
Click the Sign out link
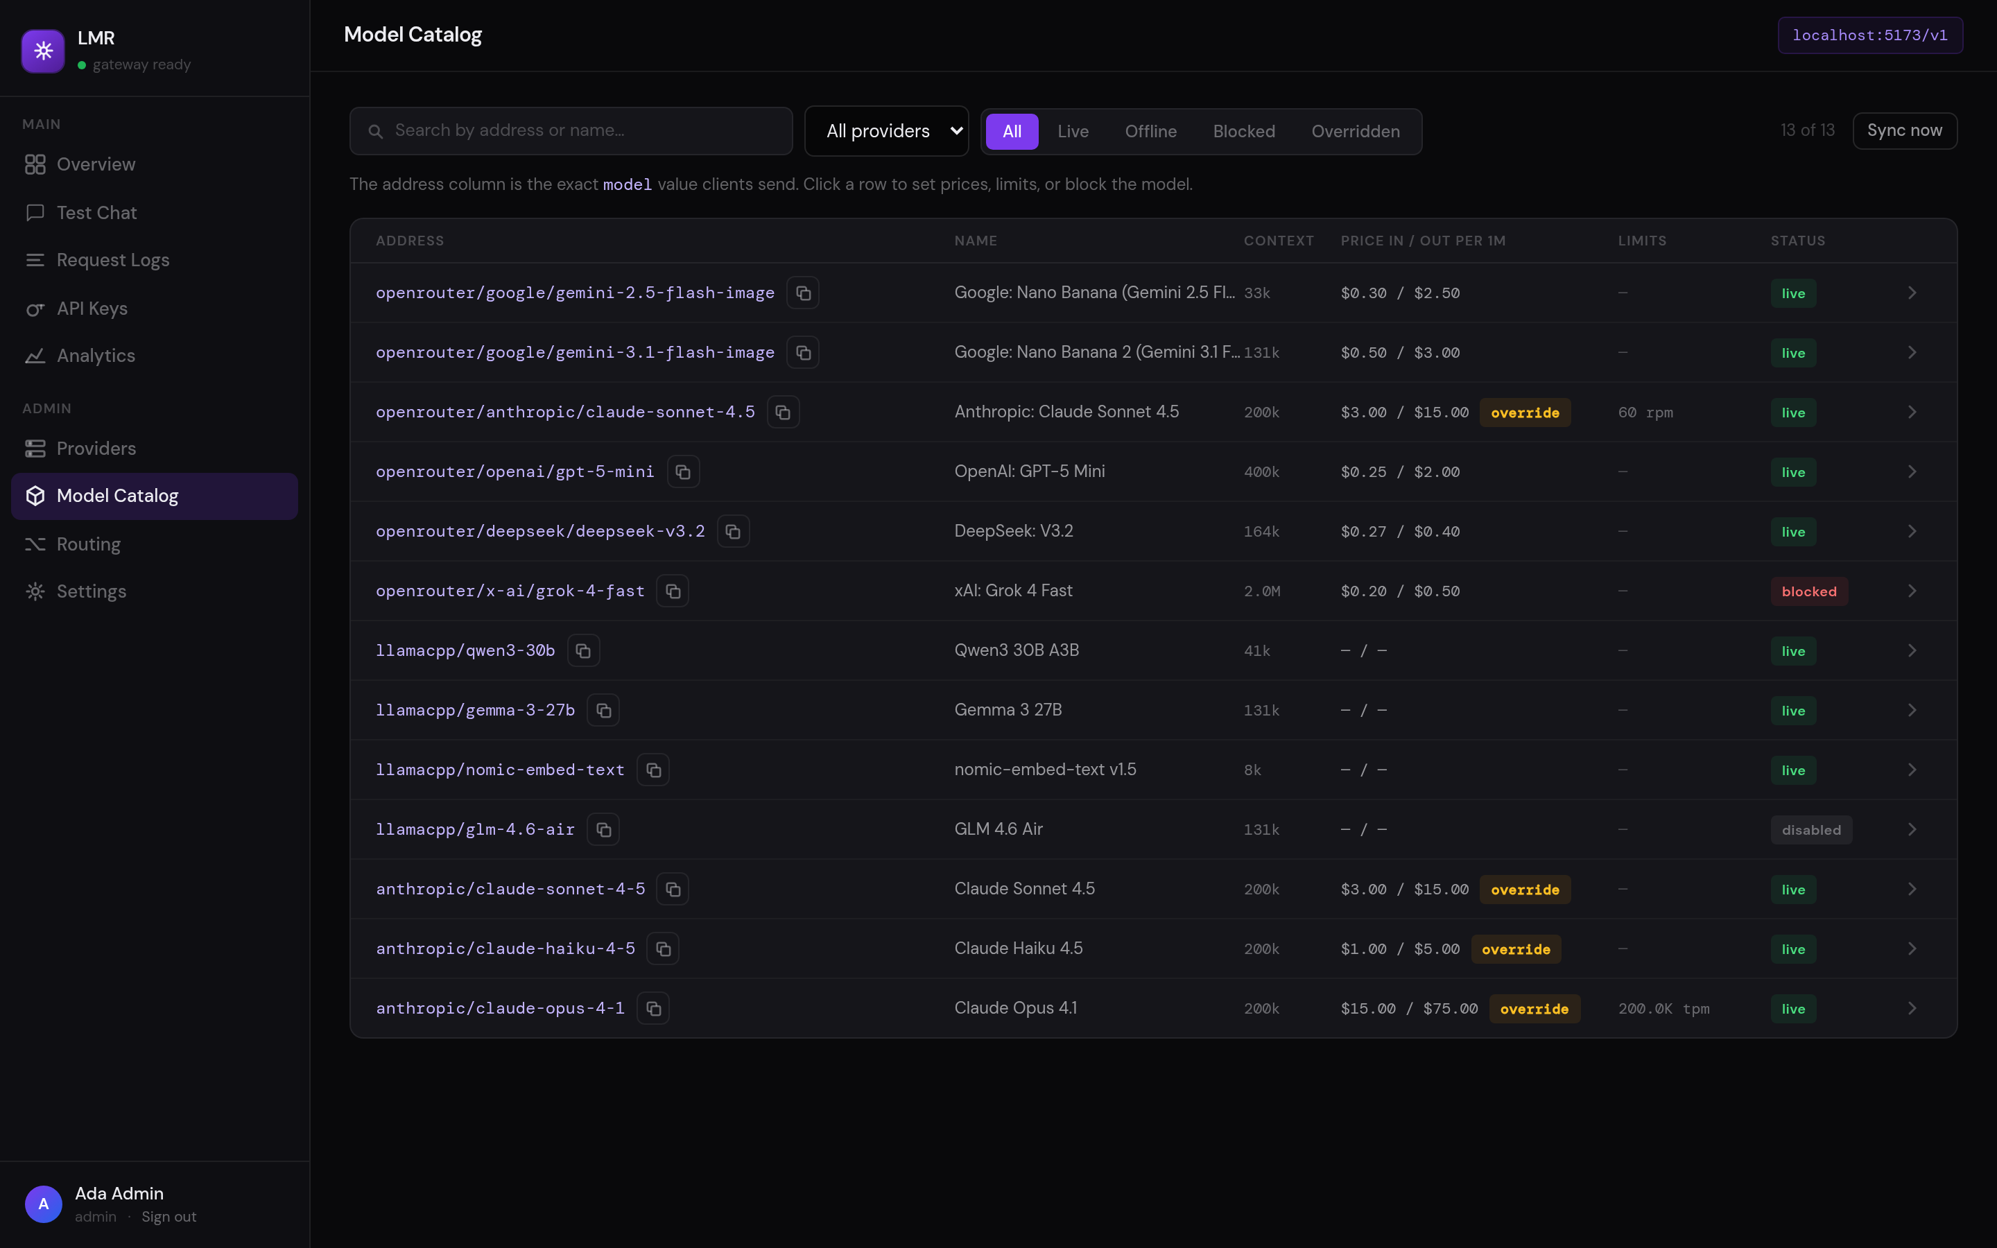pyautogui.click(x=168, y=1217)
